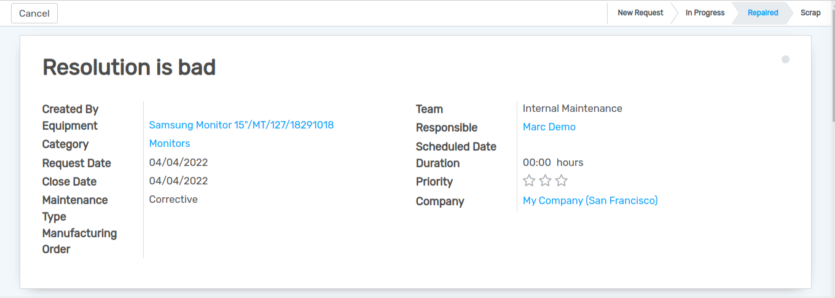Open the Samsung Monitor 15" equipment link
Image resolution: width=835 pixels, height=298 pixels.
tap(241, 125)
